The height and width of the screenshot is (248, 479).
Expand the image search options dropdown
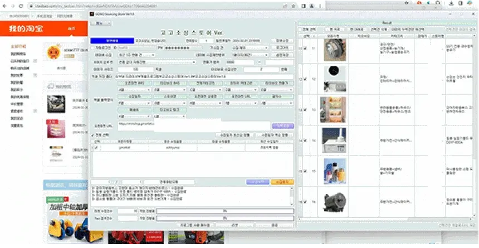tap(157, 62)
